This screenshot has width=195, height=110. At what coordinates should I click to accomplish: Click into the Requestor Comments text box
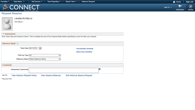tap(64, 71)
